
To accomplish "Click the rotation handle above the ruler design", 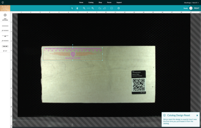I will coord(73,45).
